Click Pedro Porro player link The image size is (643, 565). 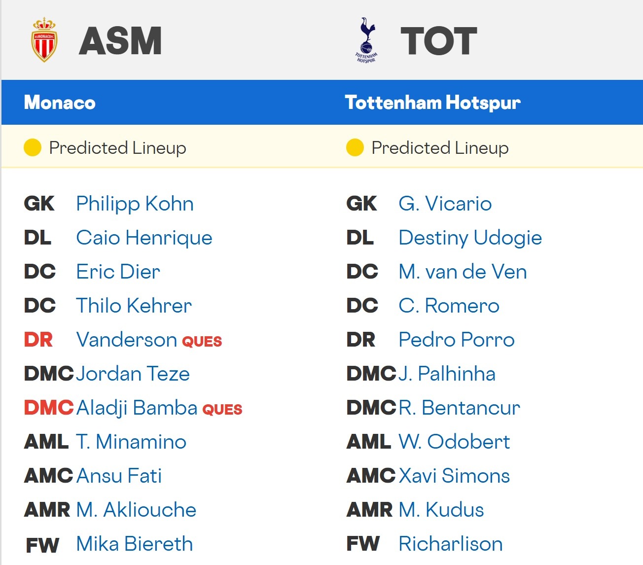(x=456, y=340)
